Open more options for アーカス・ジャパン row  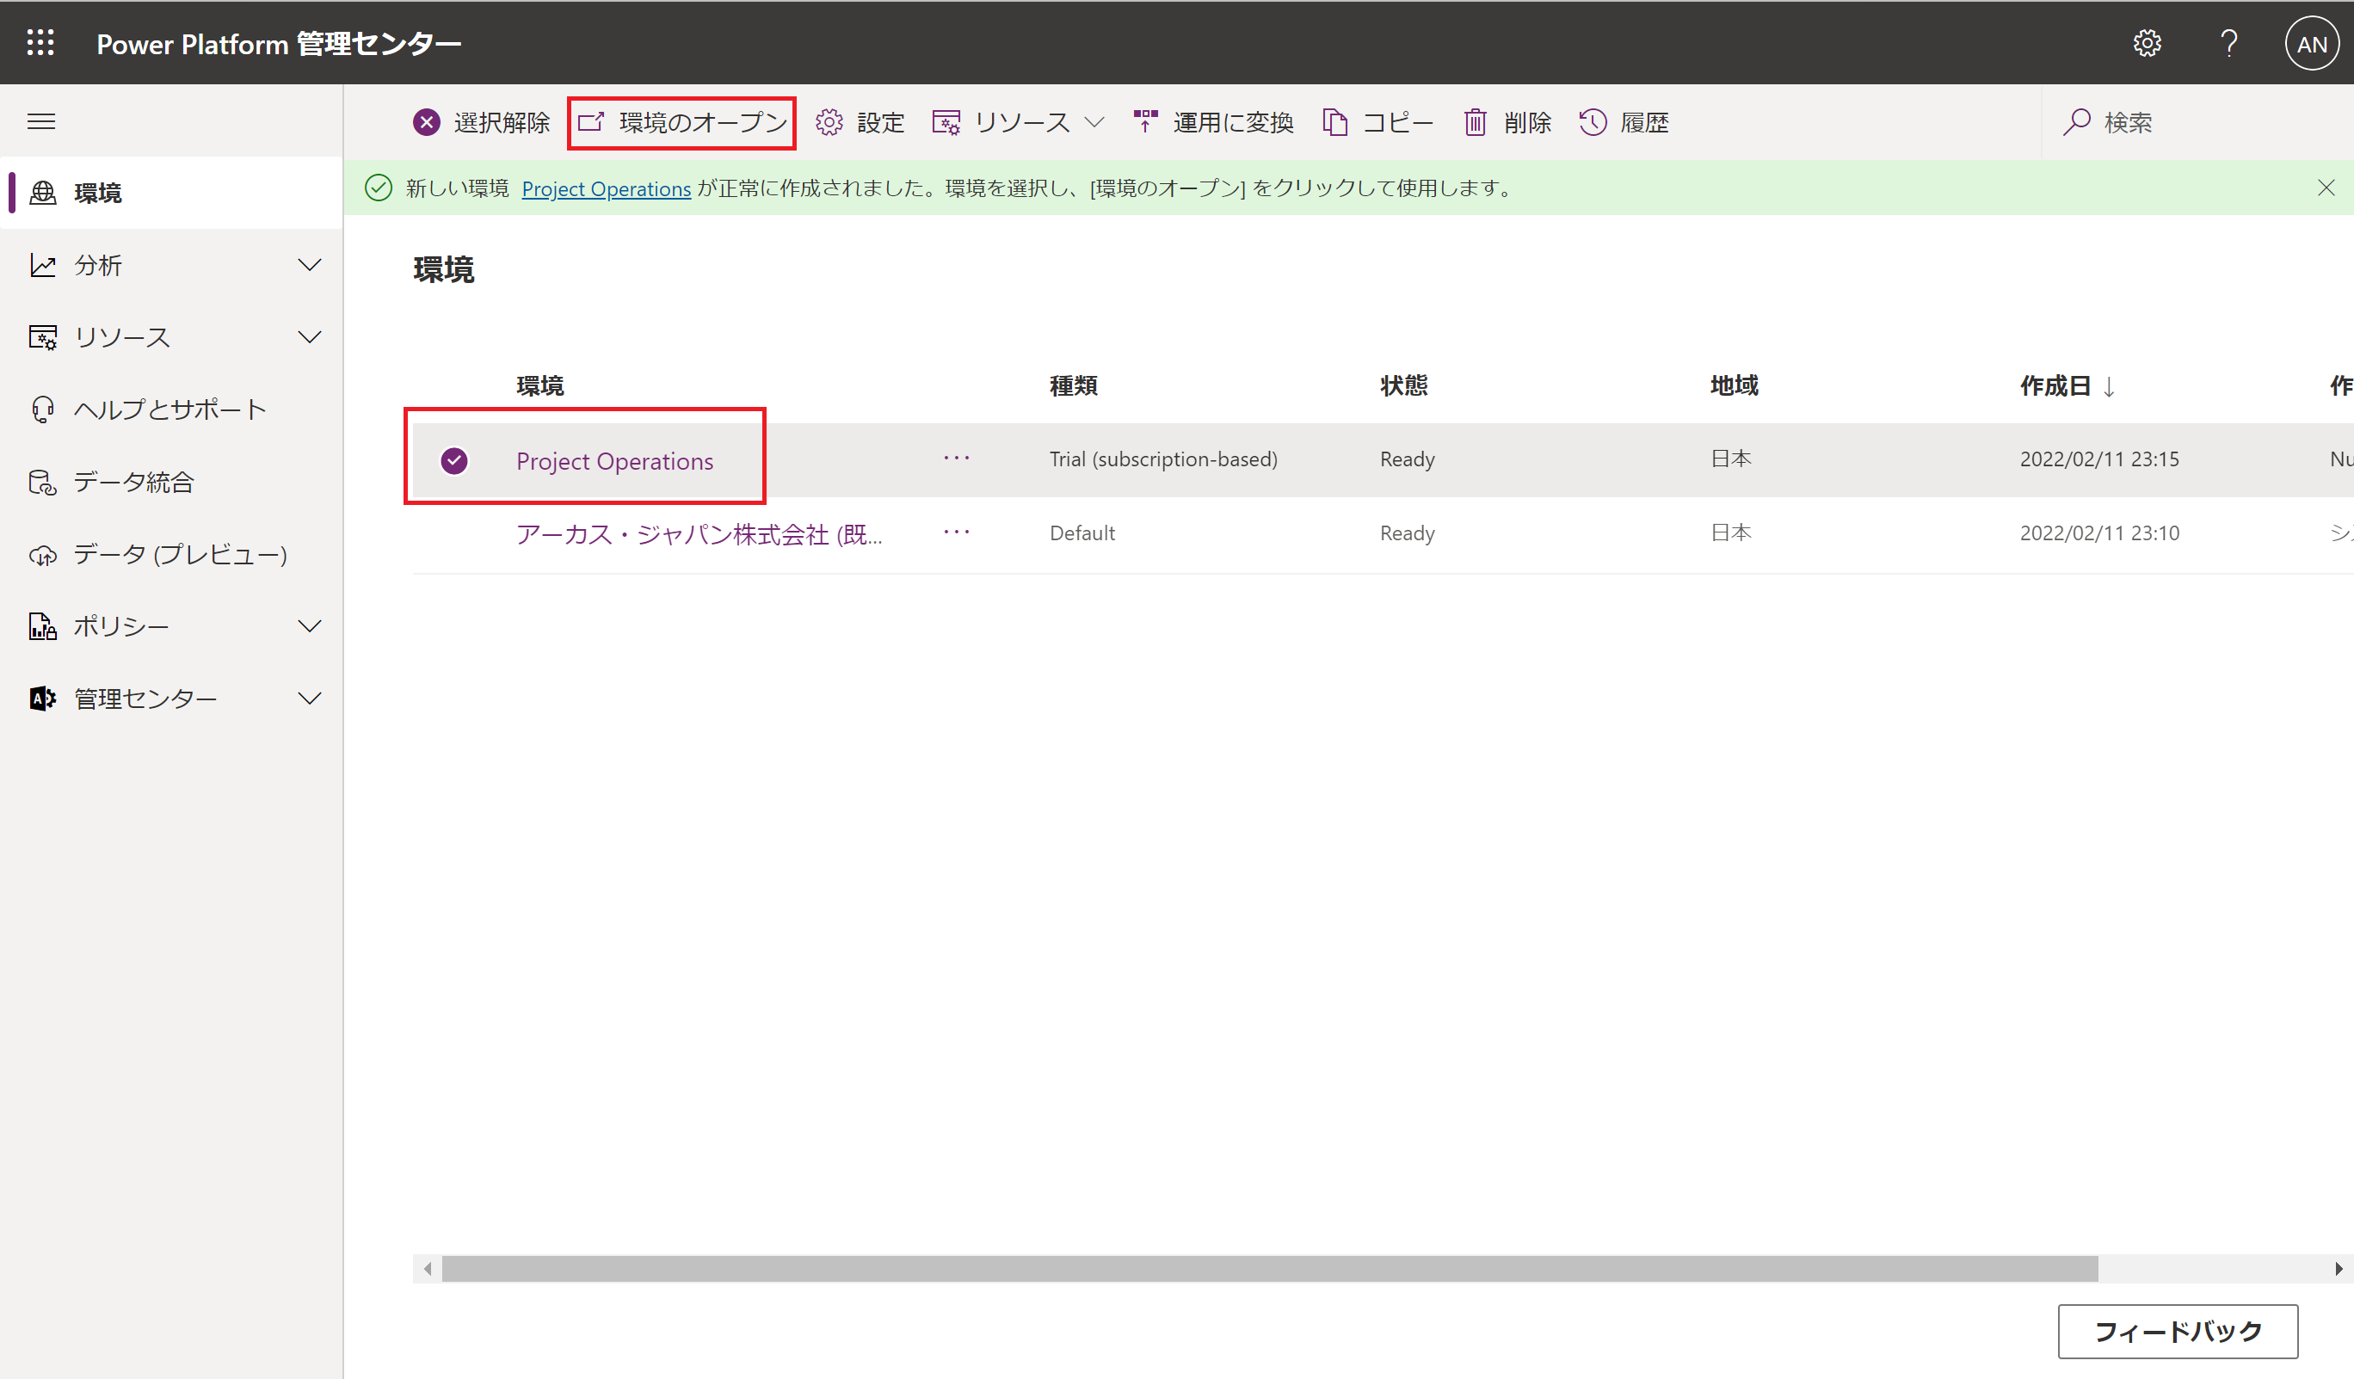957,532
